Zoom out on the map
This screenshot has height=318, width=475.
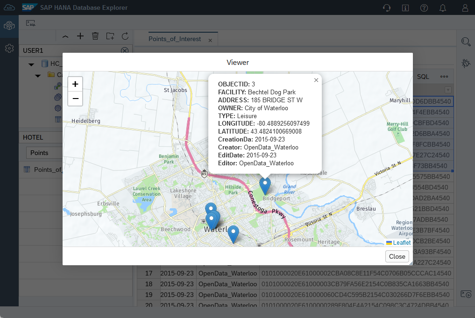75,99
